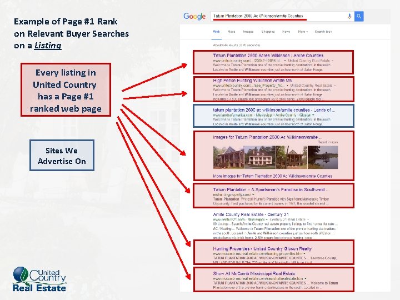
Task: Open the Shopping tab
Action: [268, 32]
